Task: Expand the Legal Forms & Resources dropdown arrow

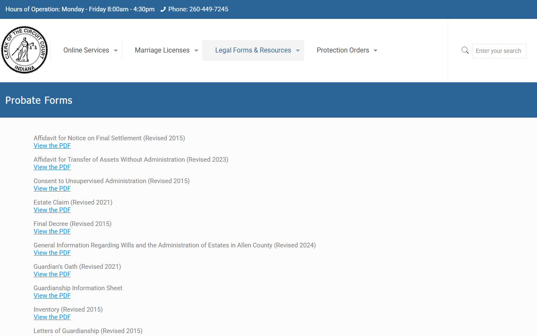Action: click(298, 50)
